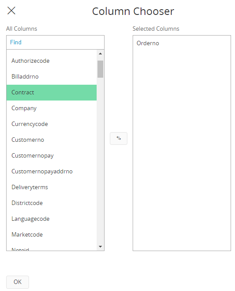
Task: Click the scrollbar down arrow
Action: pyautogui.click(x=100, y=247)
